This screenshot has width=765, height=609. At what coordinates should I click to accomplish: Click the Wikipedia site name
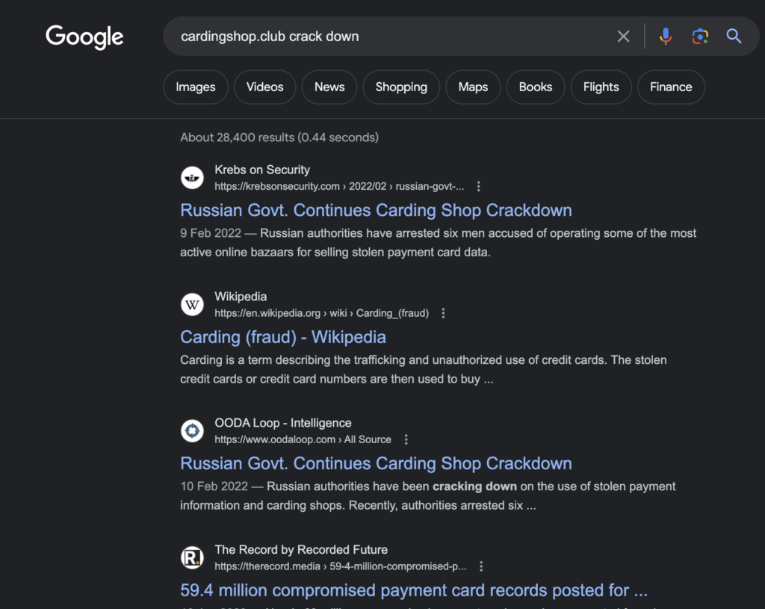click(241, 297)
